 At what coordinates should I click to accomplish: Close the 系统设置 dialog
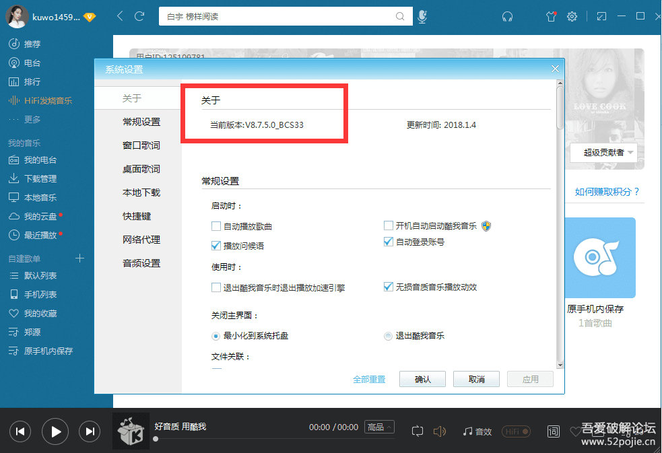coord(555,69)
